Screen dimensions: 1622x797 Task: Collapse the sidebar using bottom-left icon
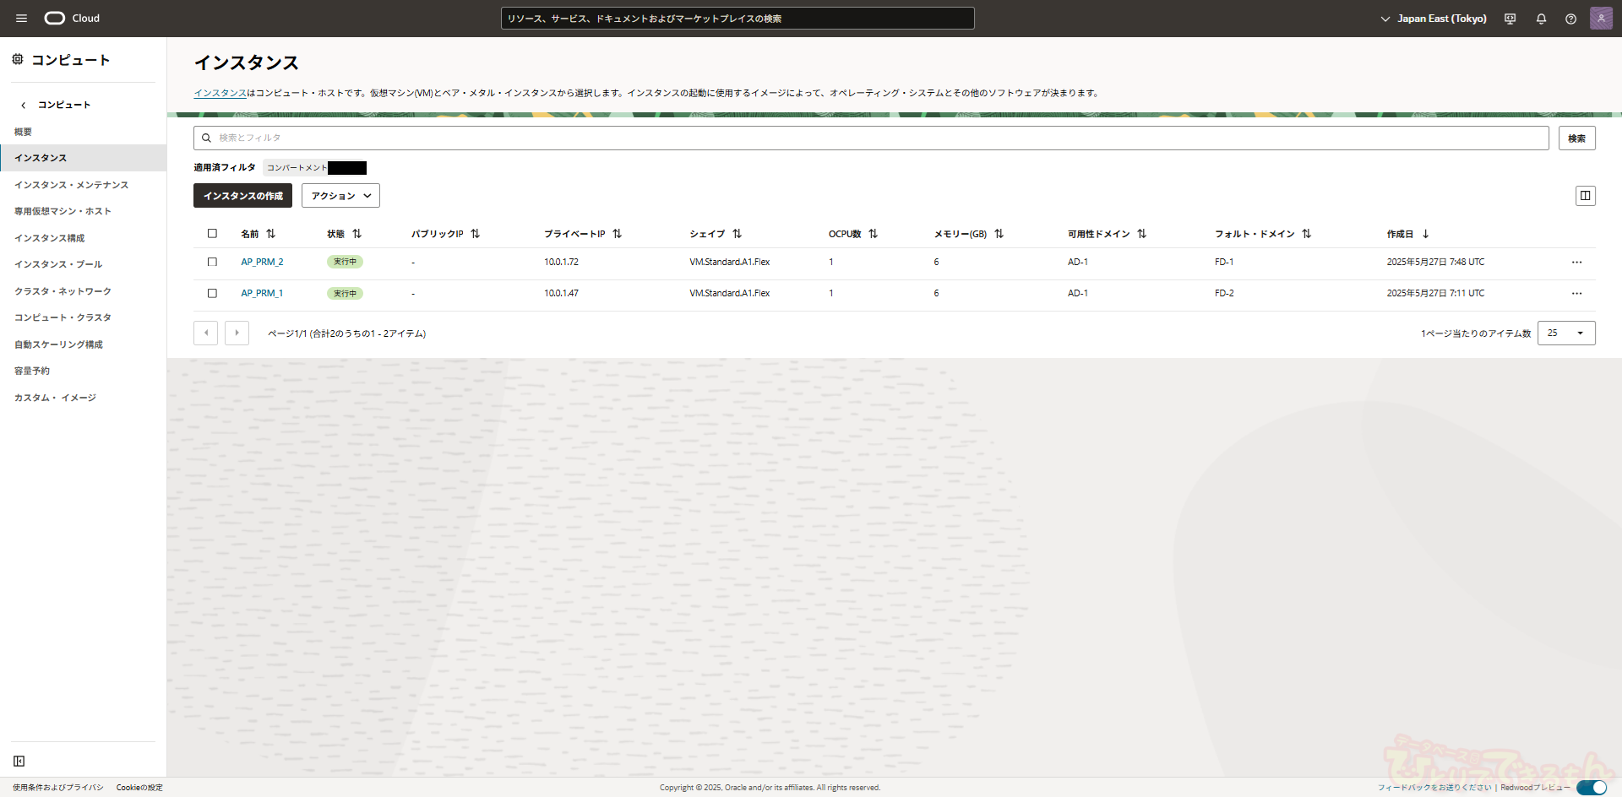[19, 761]
